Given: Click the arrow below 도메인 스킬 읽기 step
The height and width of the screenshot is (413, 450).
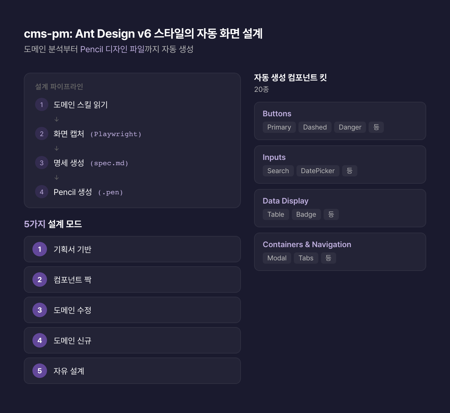Looking at the screenshot, I should click(x=57, y=119).
